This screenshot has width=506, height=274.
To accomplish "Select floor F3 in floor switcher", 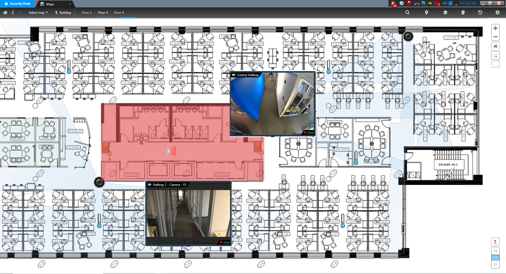I will pos(495,258).
